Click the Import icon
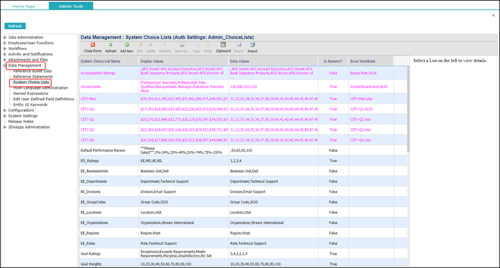This screenshot has height=268, width=500. point(252,45)
